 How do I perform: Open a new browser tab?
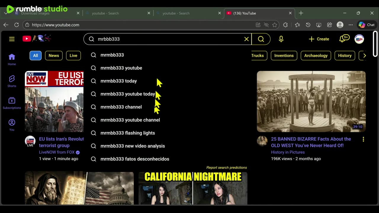[301, 13]
